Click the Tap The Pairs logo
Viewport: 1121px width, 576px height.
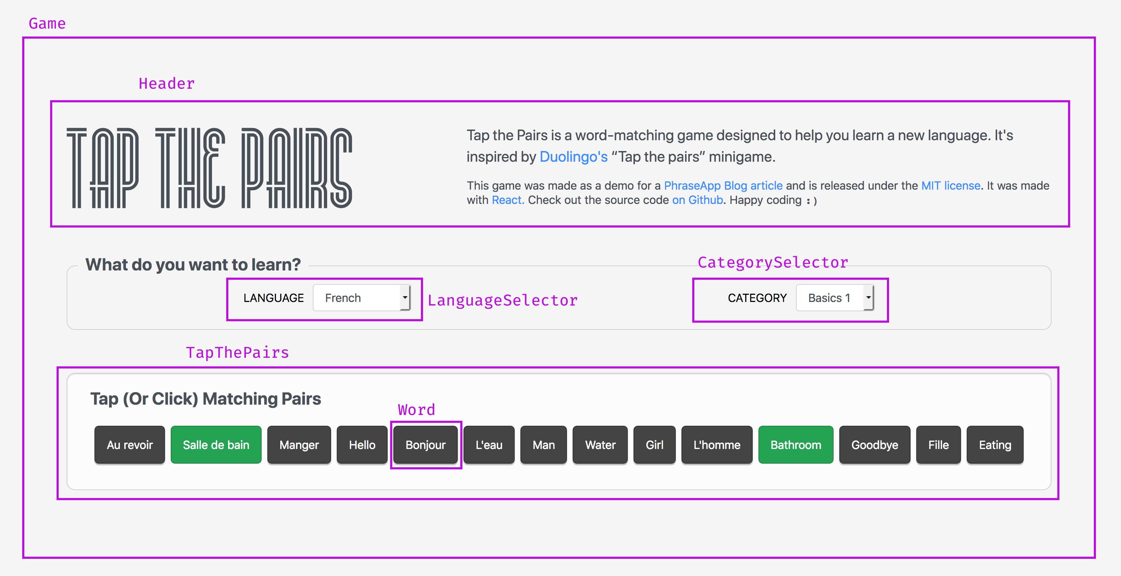click(x=209, y=168)
